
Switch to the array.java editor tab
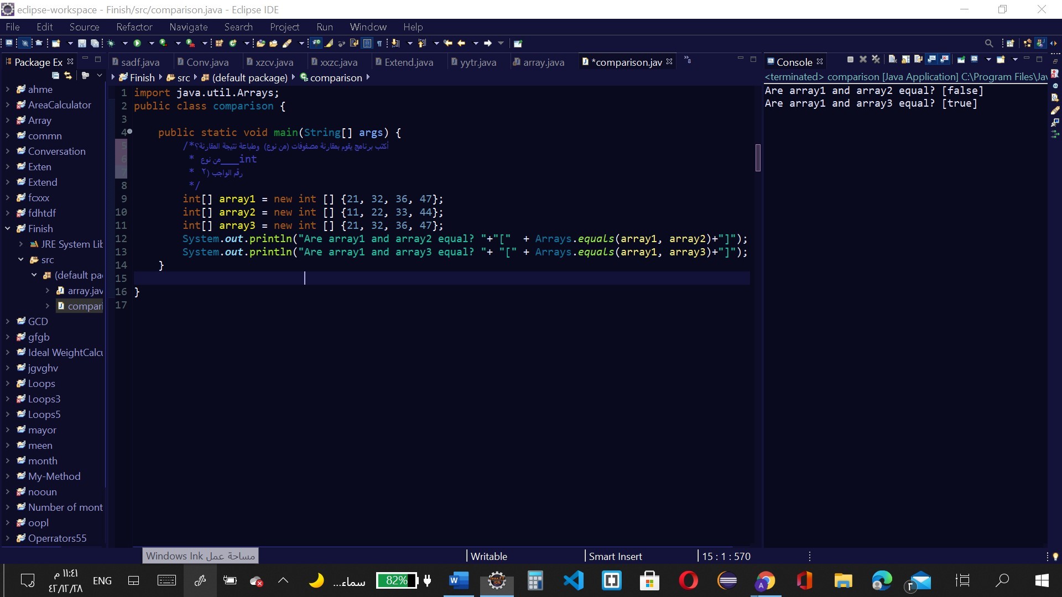545,62
